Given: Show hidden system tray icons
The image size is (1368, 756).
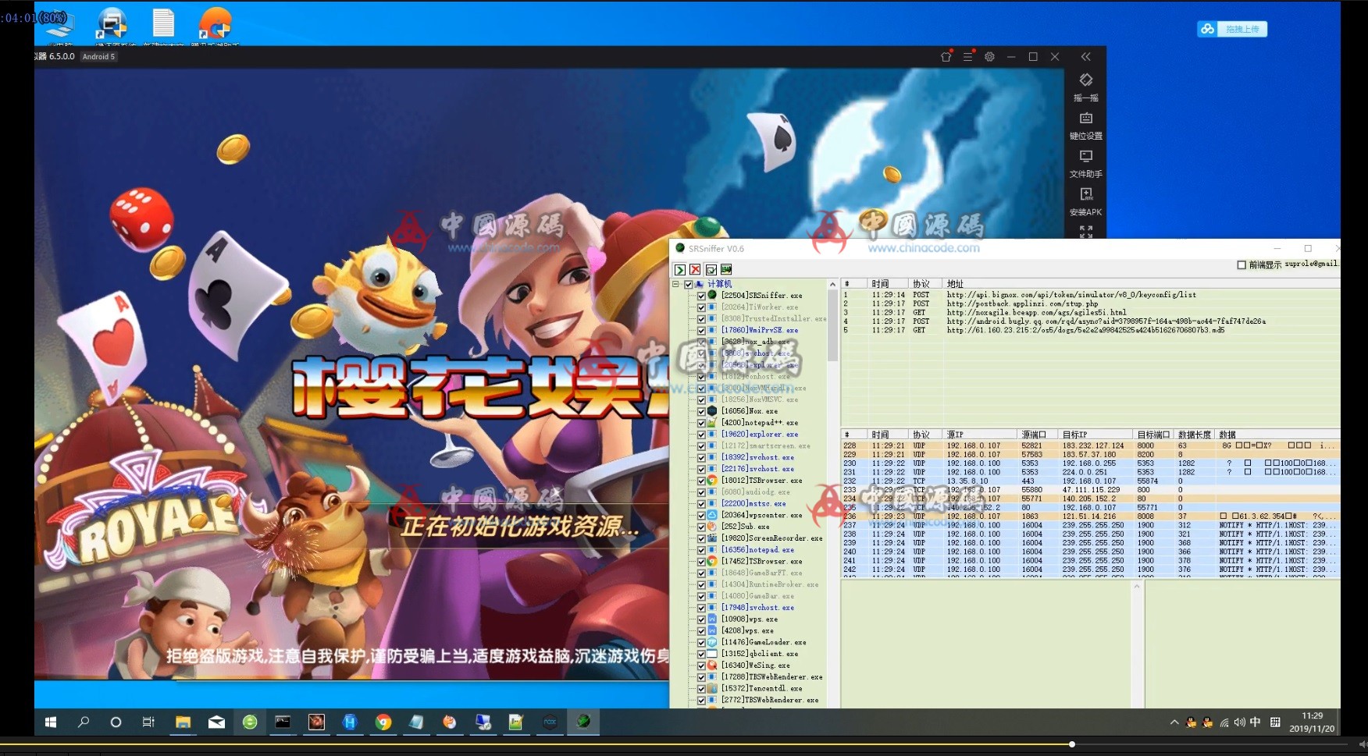Looking at the screenshot, I should click(1174, 722).
